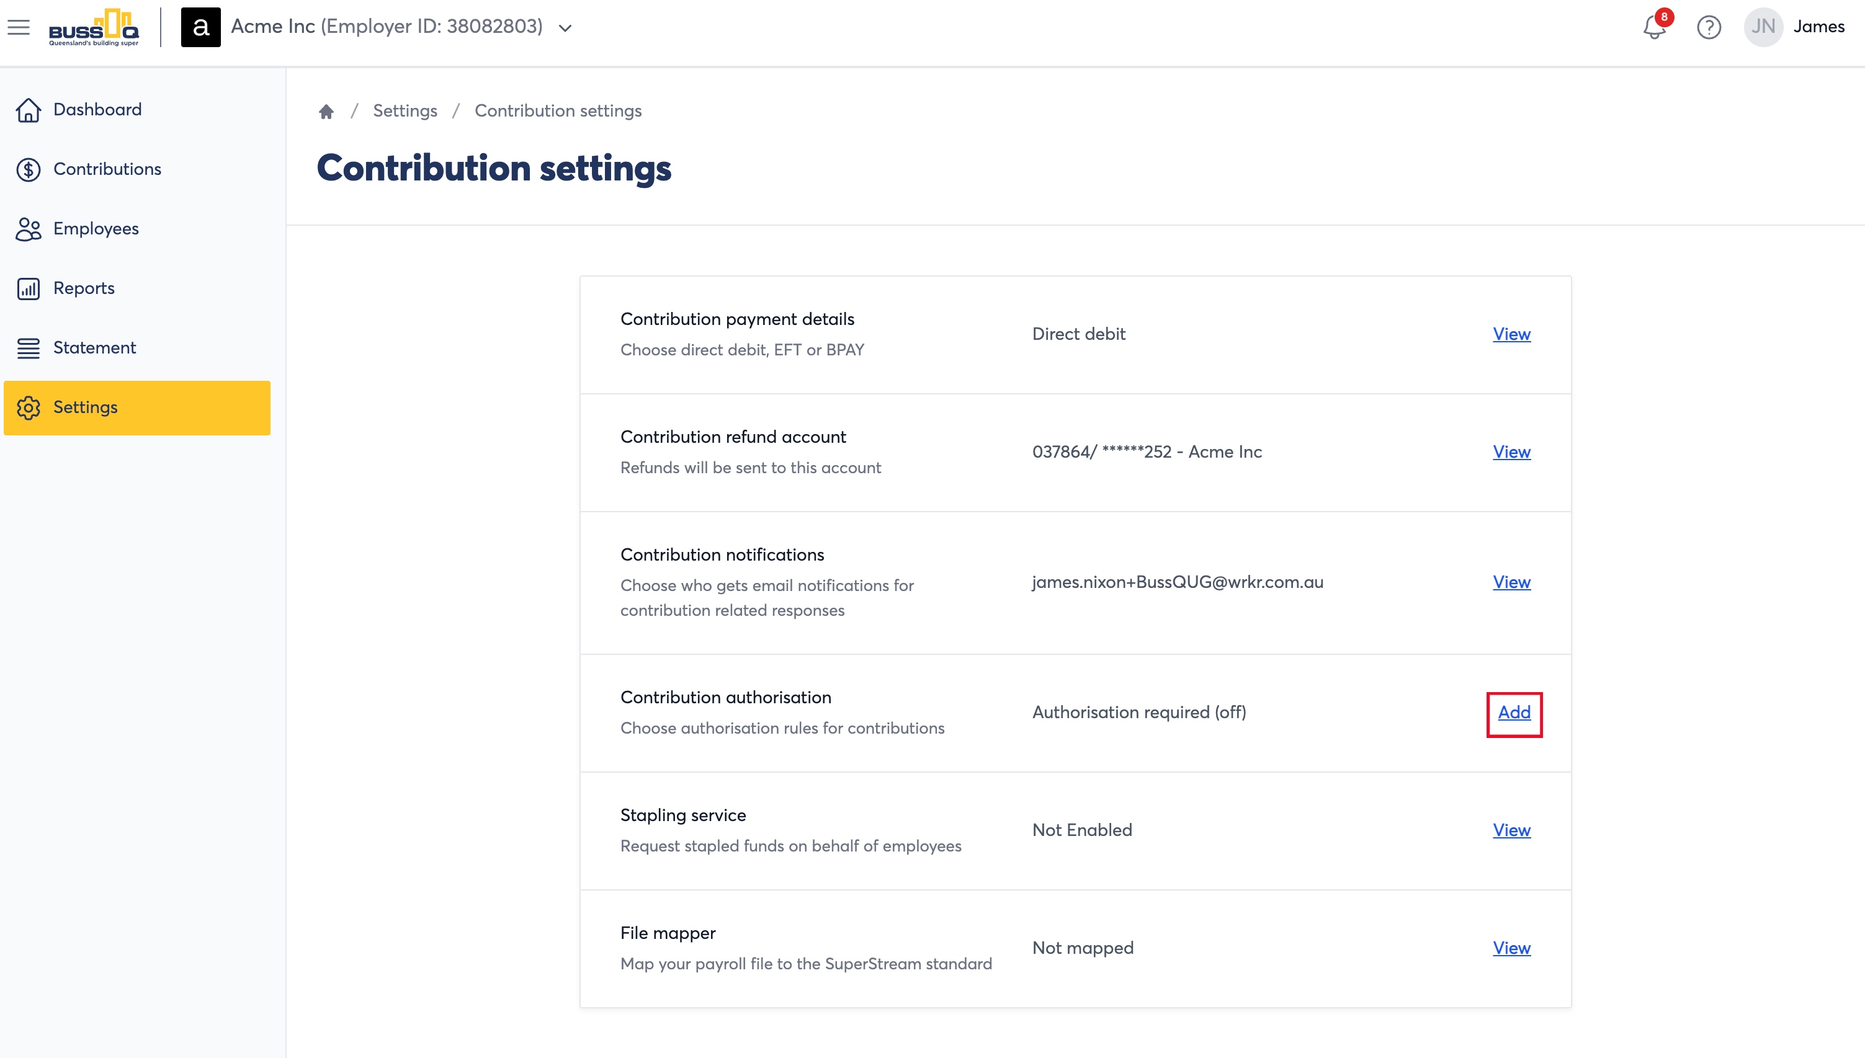The height and width of the screenshot is (1058, 1865).
Task: Click 'Choose authorisation rules for contributions' text
Action: (782, 728)
